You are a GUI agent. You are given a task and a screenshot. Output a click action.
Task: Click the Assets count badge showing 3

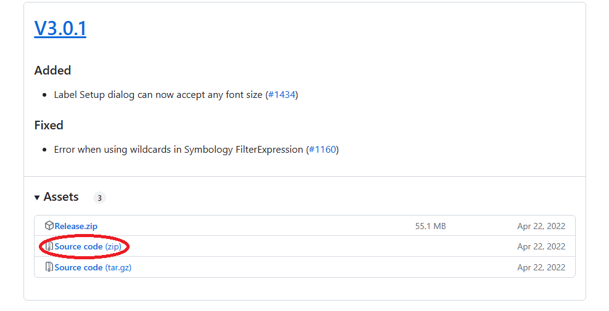click(99, 198)
